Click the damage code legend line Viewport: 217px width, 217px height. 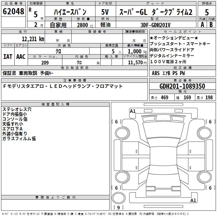(x=95, y=214)
